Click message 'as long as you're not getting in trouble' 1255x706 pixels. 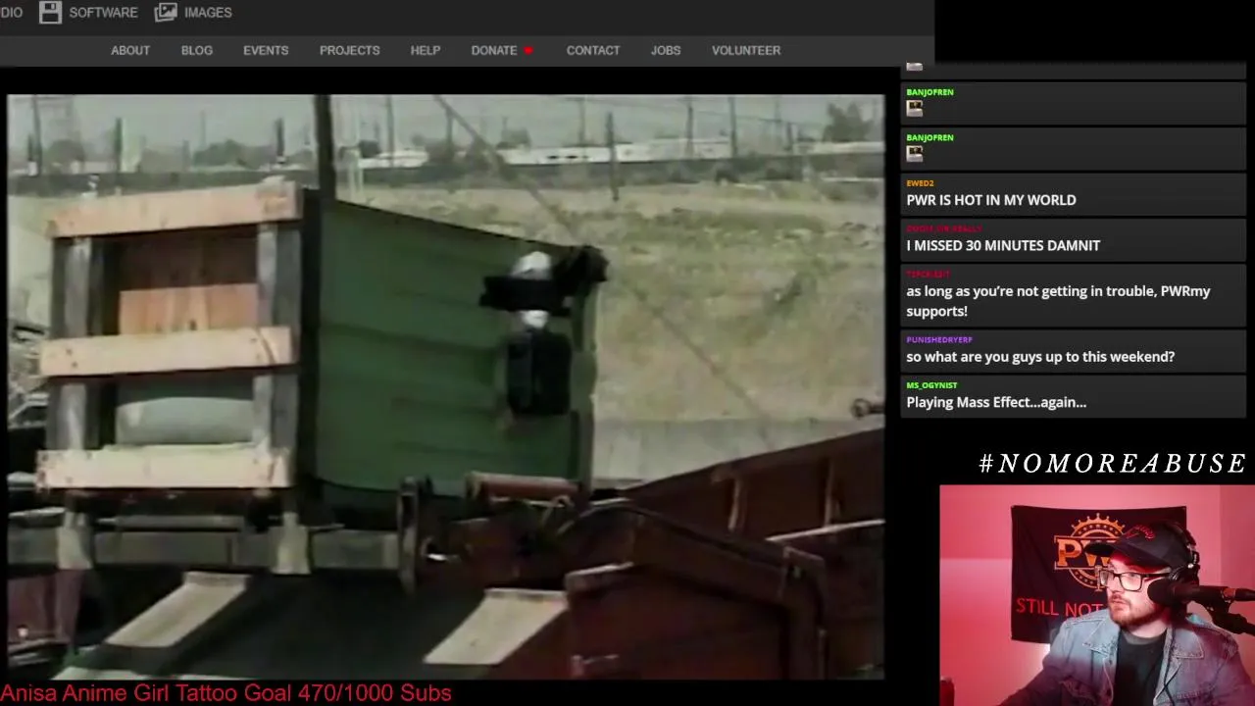(x=1058, y=301)
